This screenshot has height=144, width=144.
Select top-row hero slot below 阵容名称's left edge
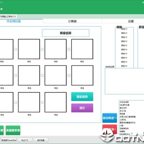click(56, 49)
